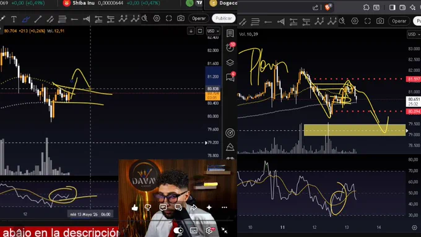Open the watchlist panel icon in right sidebar
421x237 pixels.
[x=230, y=33]
